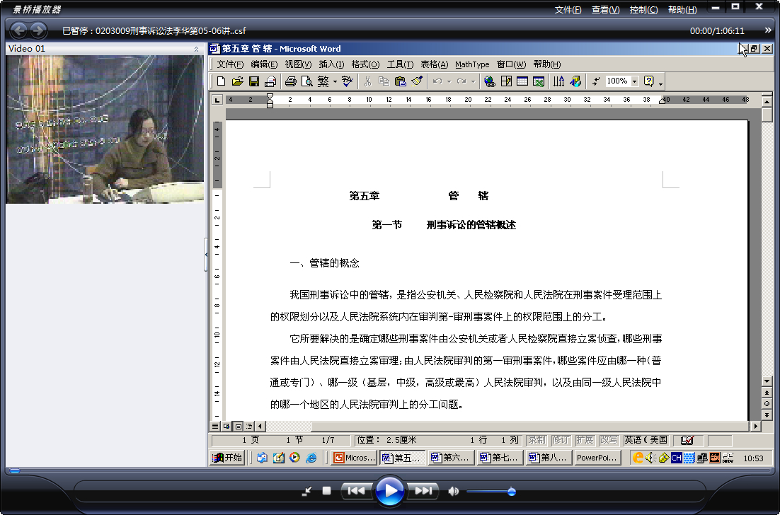Collapse the Video 01 panel chevron
Screen dimensions: 780x515
(x=196, y=49)
